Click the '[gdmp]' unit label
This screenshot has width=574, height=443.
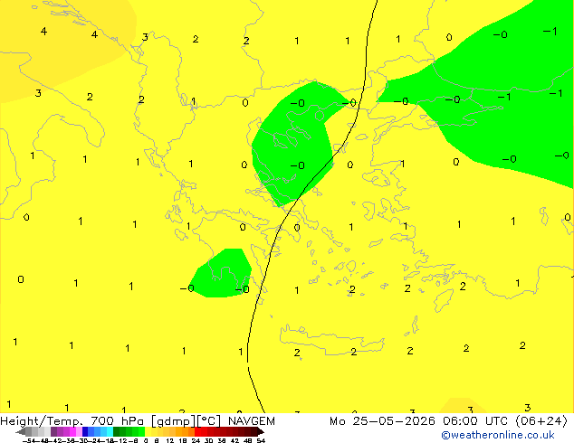[173, 421]
